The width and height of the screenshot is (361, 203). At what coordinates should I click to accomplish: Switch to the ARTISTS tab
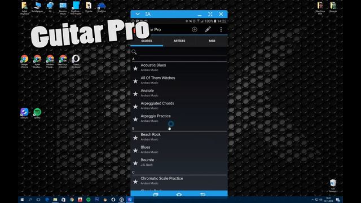179,41
